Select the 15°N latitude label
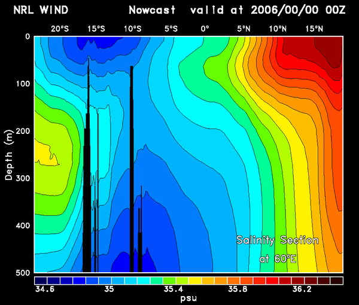 (x=314, y=29)
